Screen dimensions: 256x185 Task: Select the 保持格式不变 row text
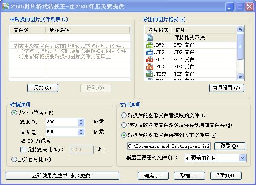tap(189, 38)
